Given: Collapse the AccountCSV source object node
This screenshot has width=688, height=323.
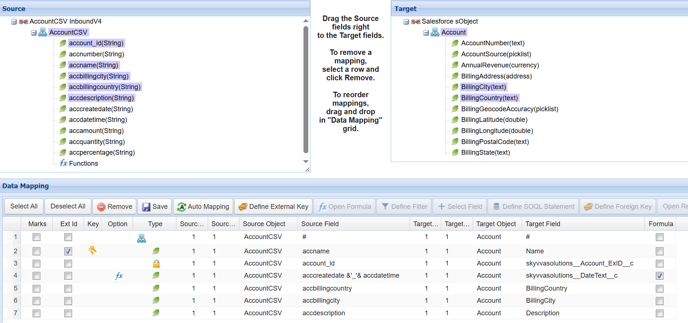Looking at the screenshot, I should [x=34, y=33].
